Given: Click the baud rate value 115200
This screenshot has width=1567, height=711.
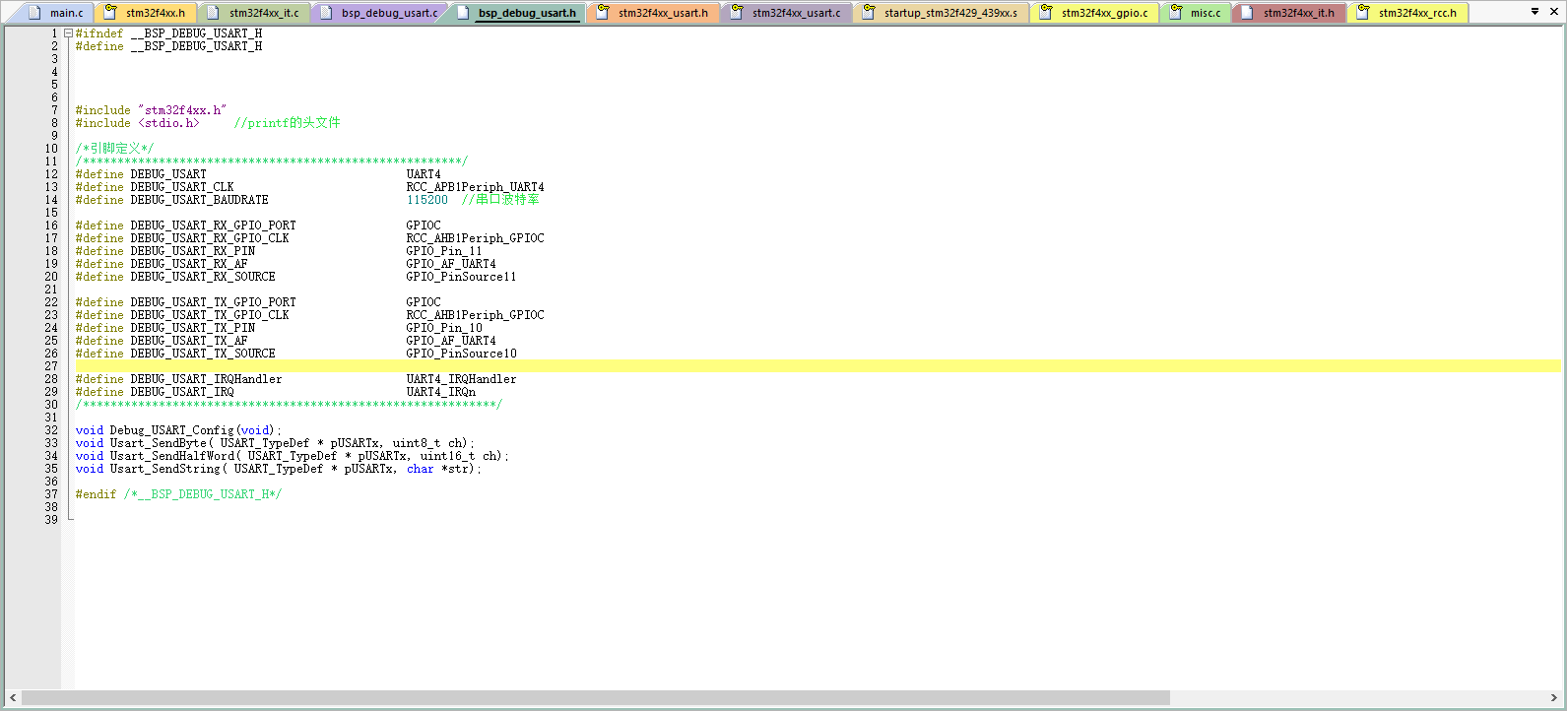Looking at the screenshot, I should click(x=426, y=200).
